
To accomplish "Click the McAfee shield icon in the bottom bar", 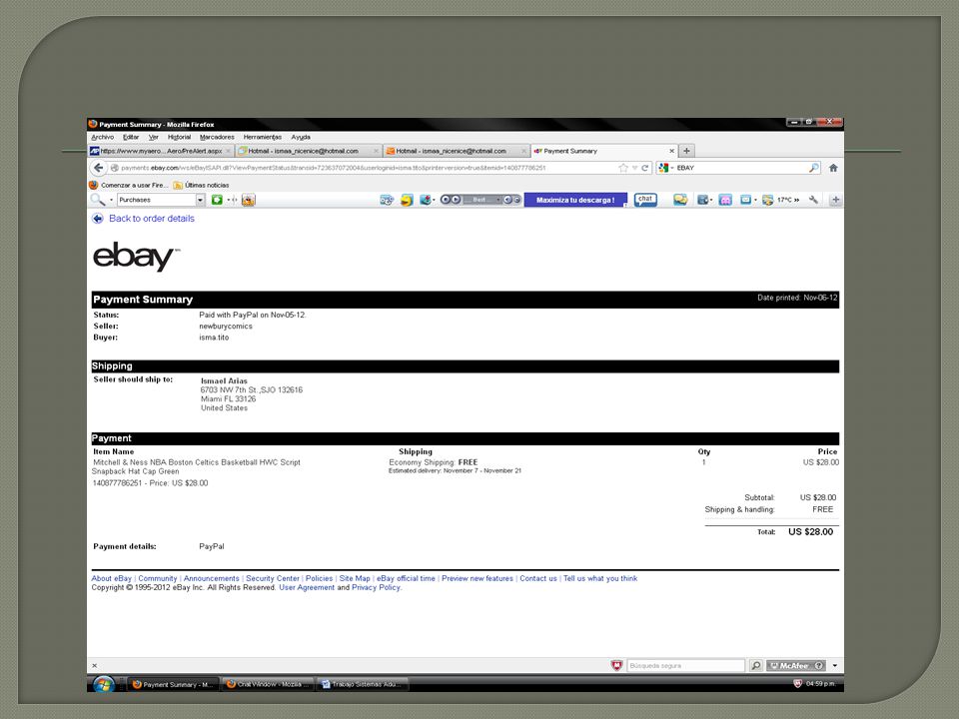I will (616, 665).
